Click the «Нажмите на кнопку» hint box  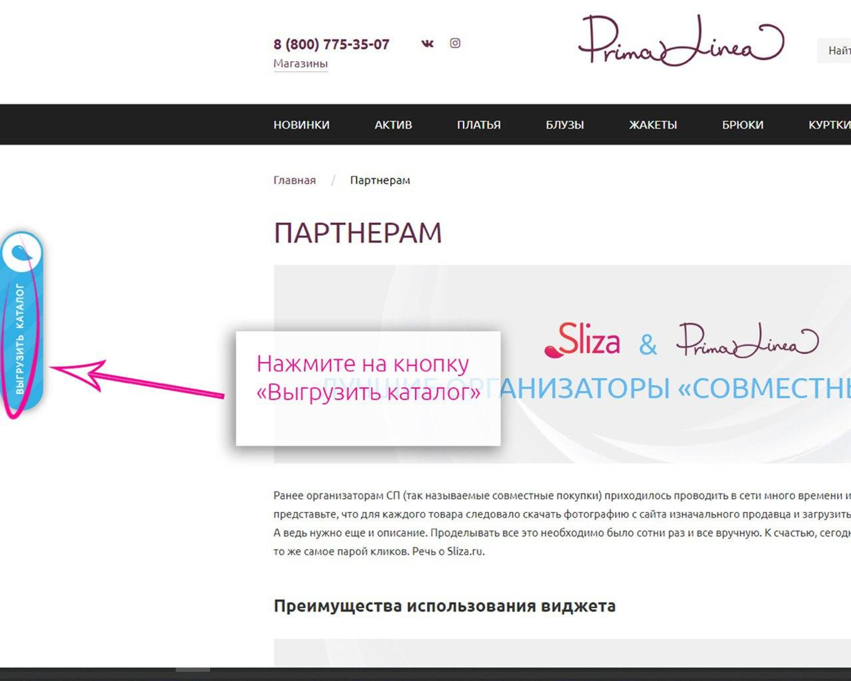click(368, 388)
